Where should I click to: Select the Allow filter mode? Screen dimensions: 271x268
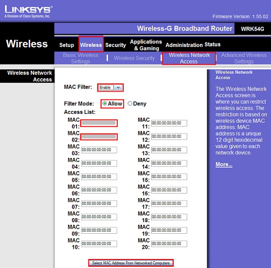tap(105, 103)
